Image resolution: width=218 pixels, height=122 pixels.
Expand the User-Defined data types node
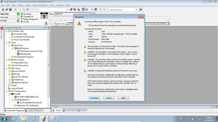pos(9,71)
